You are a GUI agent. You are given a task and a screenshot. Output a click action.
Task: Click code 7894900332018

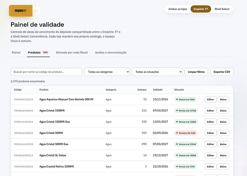coord(24,99)
